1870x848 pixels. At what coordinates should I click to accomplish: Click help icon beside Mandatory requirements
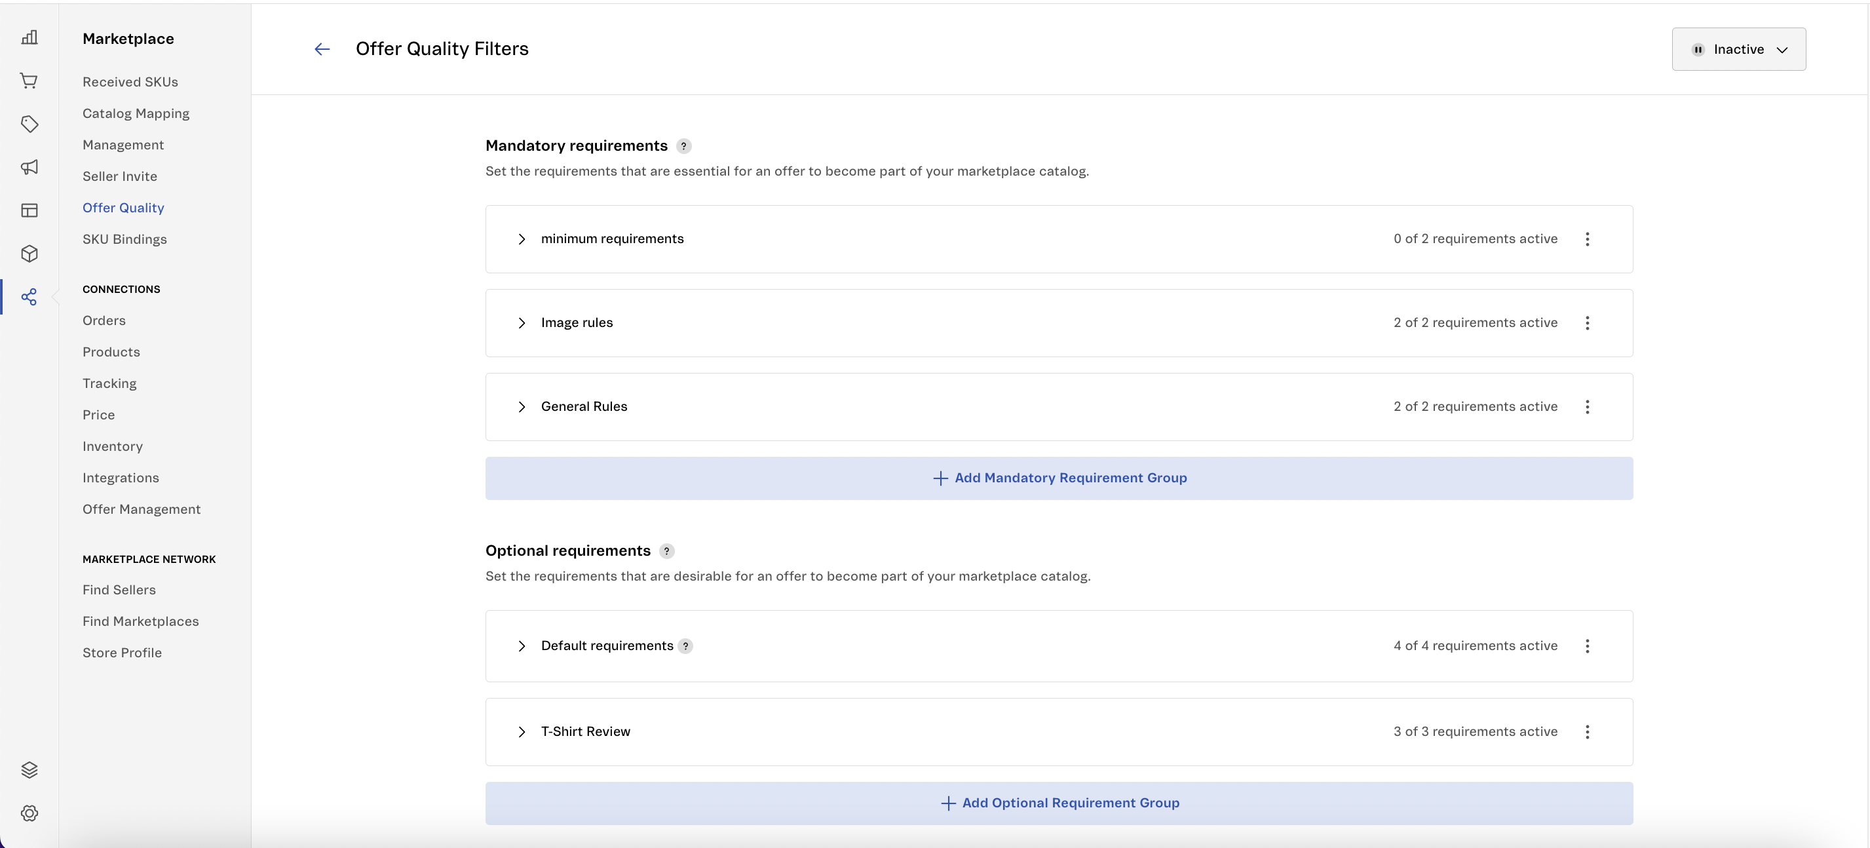click(683, 146)
